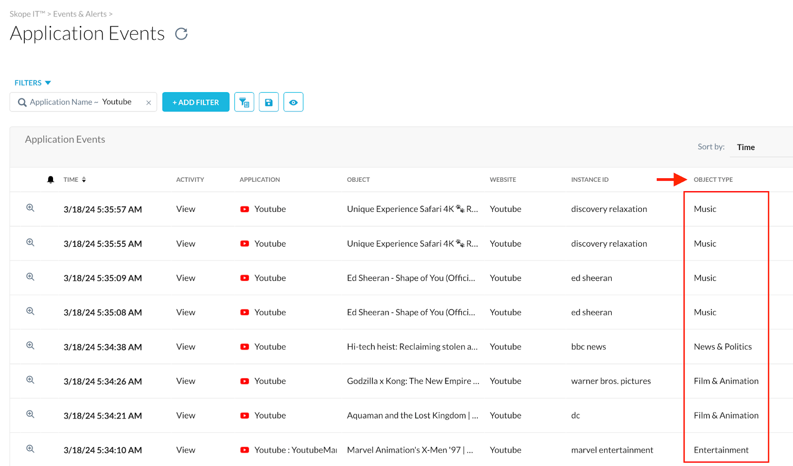Select the 3/18/24 5:34:10 AM timestamp
This screenshot has width=793, height=466.
103,450
